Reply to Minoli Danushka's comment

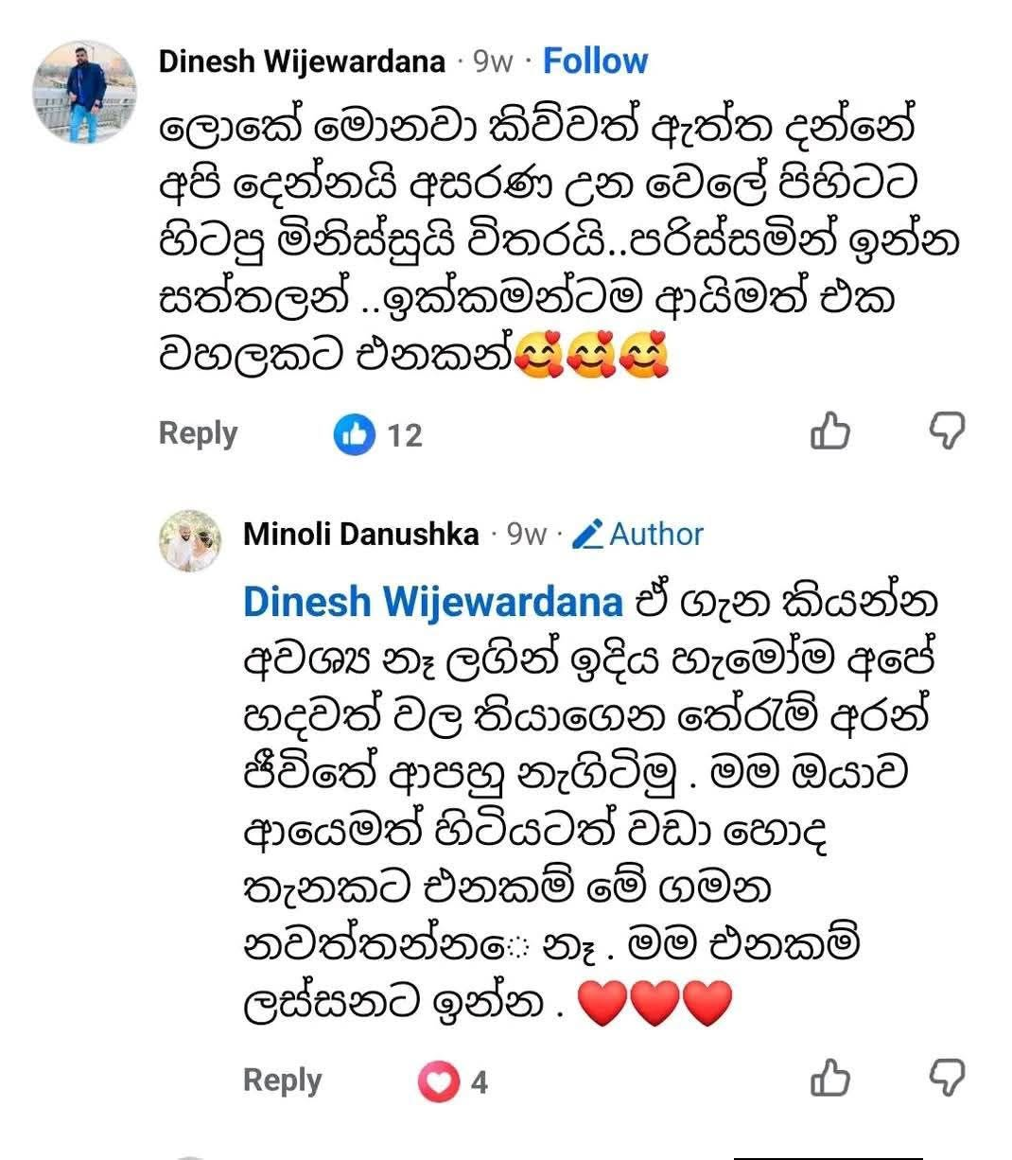(282, 1080)
